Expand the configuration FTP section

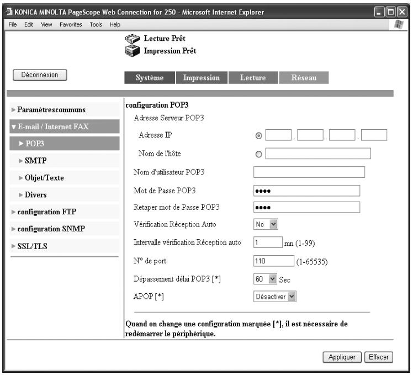65,212
